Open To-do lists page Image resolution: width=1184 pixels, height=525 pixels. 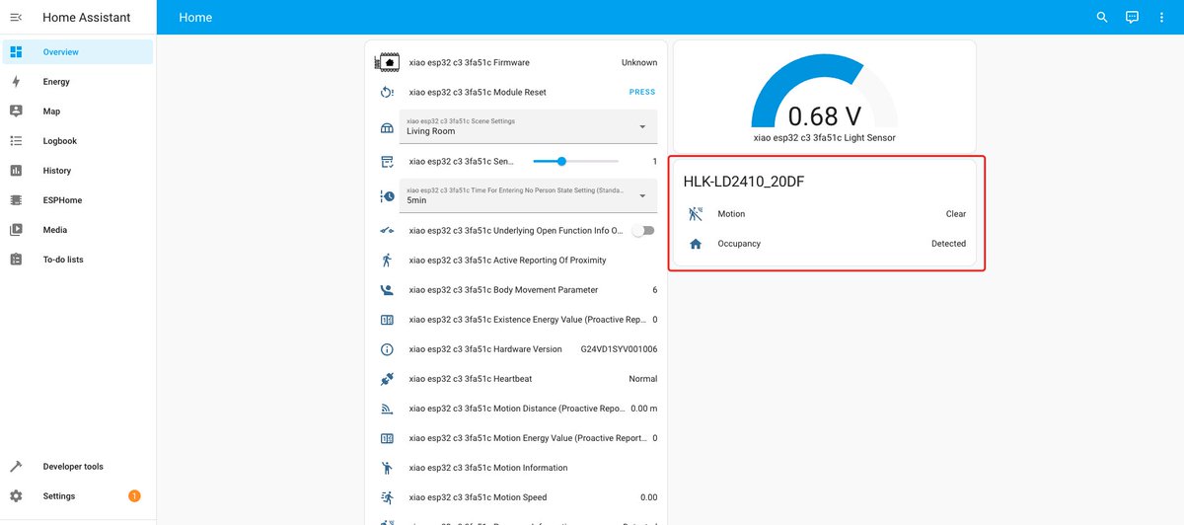tap(78, 260)
